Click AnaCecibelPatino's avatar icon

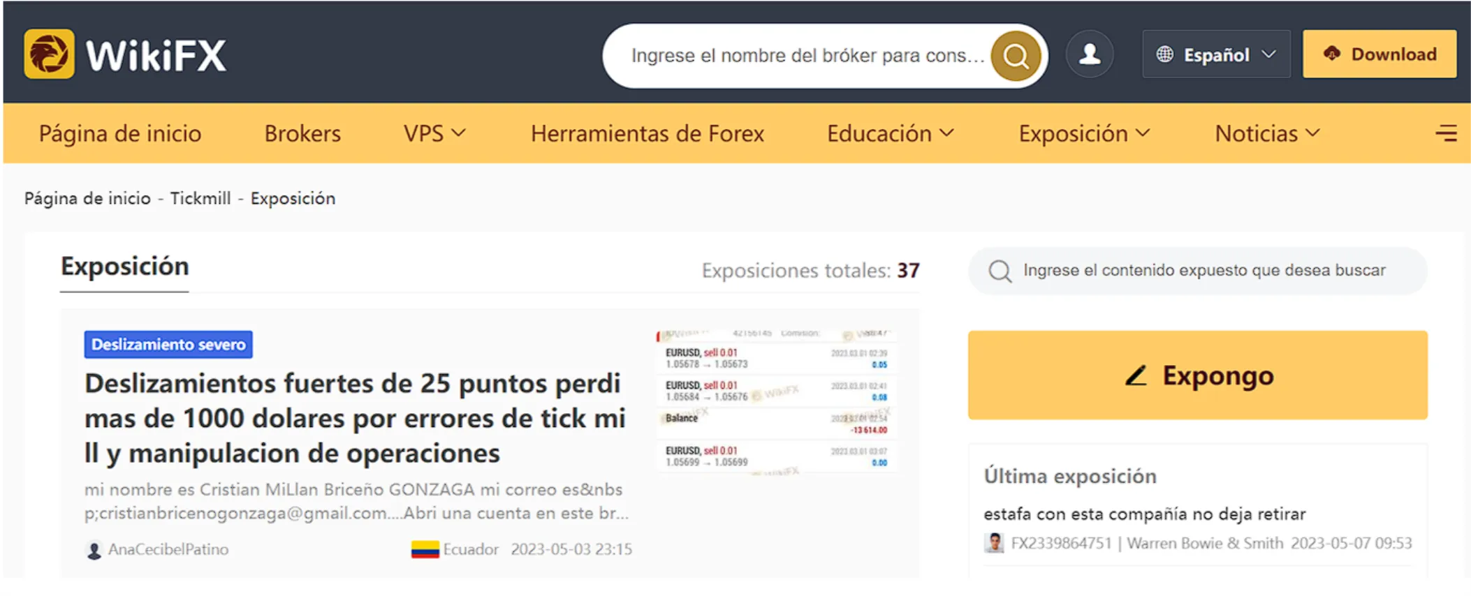pyautogui.click(x=94, y=550)
